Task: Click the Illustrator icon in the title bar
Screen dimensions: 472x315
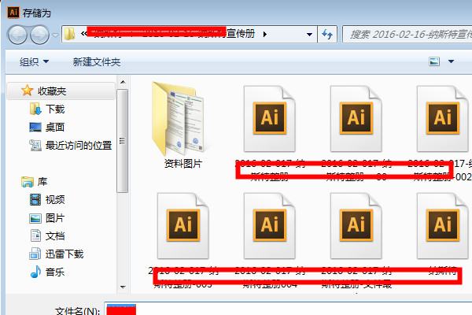Action: point(13,13)
